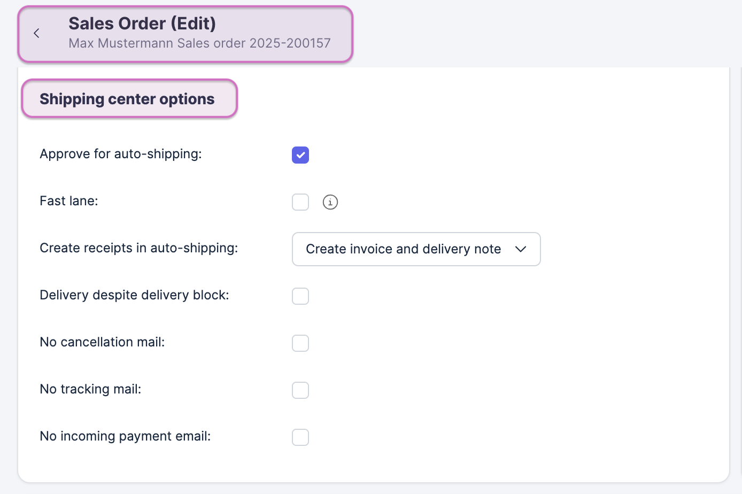Click the dropdown chevron arrow

click(521, 249)
